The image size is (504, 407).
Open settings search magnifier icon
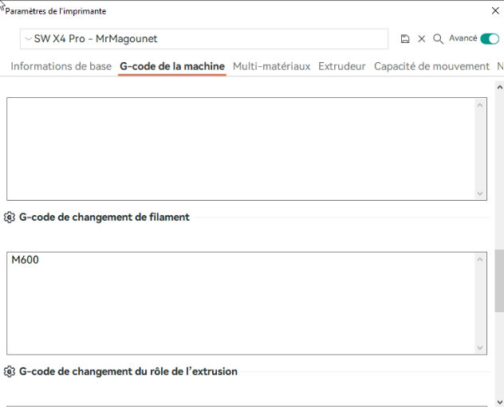(x=438, y=39)
